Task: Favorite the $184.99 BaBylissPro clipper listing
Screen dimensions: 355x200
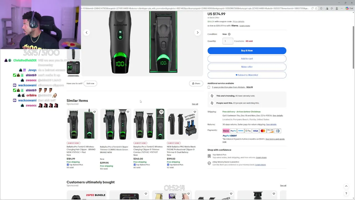Action: (95, 112)
